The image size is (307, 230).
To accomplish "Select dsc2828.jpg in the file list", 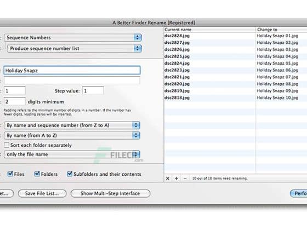I will point(177,36).
